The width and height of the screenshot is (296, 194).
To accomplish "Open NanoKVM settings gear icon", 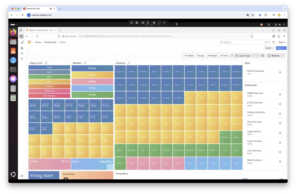I will 154,23.
